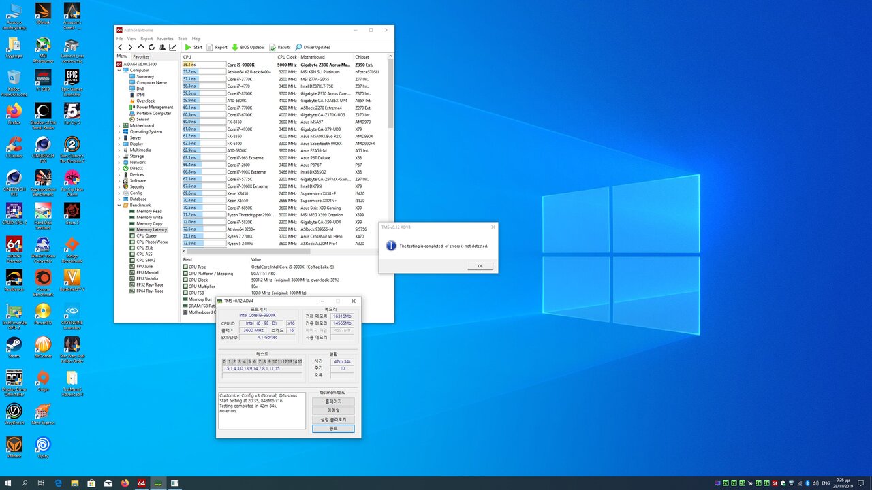Viewport: 872px width, 490px height.
Task: Click the 홈페이지 button in TM5
Action: 333,402
